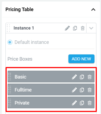
Task: Duplicate the Fulltime price box
Action: [82, 90]
